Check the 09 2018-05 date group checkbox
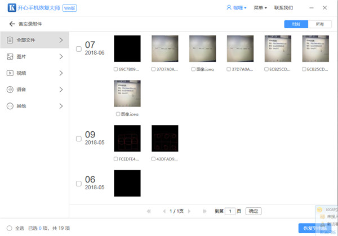Image resolution: width=338 pixels, height=236 pixels. [x=79, y=139]
